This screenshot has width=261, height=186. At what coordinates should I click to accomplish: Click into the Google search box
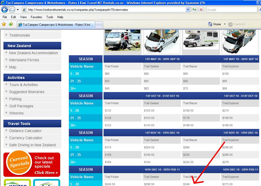[x=231, y=10]
